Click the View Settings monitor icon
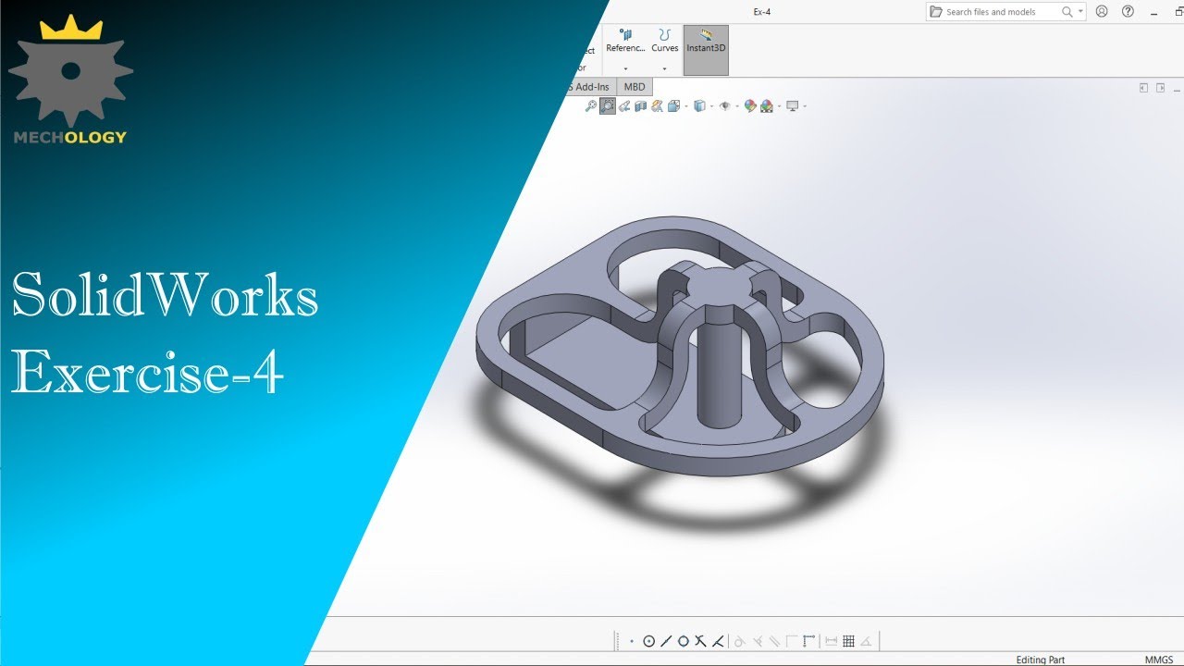 tap(793, 105)
